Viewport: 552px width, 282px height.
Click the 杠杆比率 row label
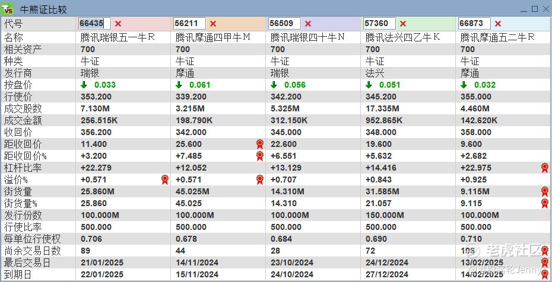23,168
